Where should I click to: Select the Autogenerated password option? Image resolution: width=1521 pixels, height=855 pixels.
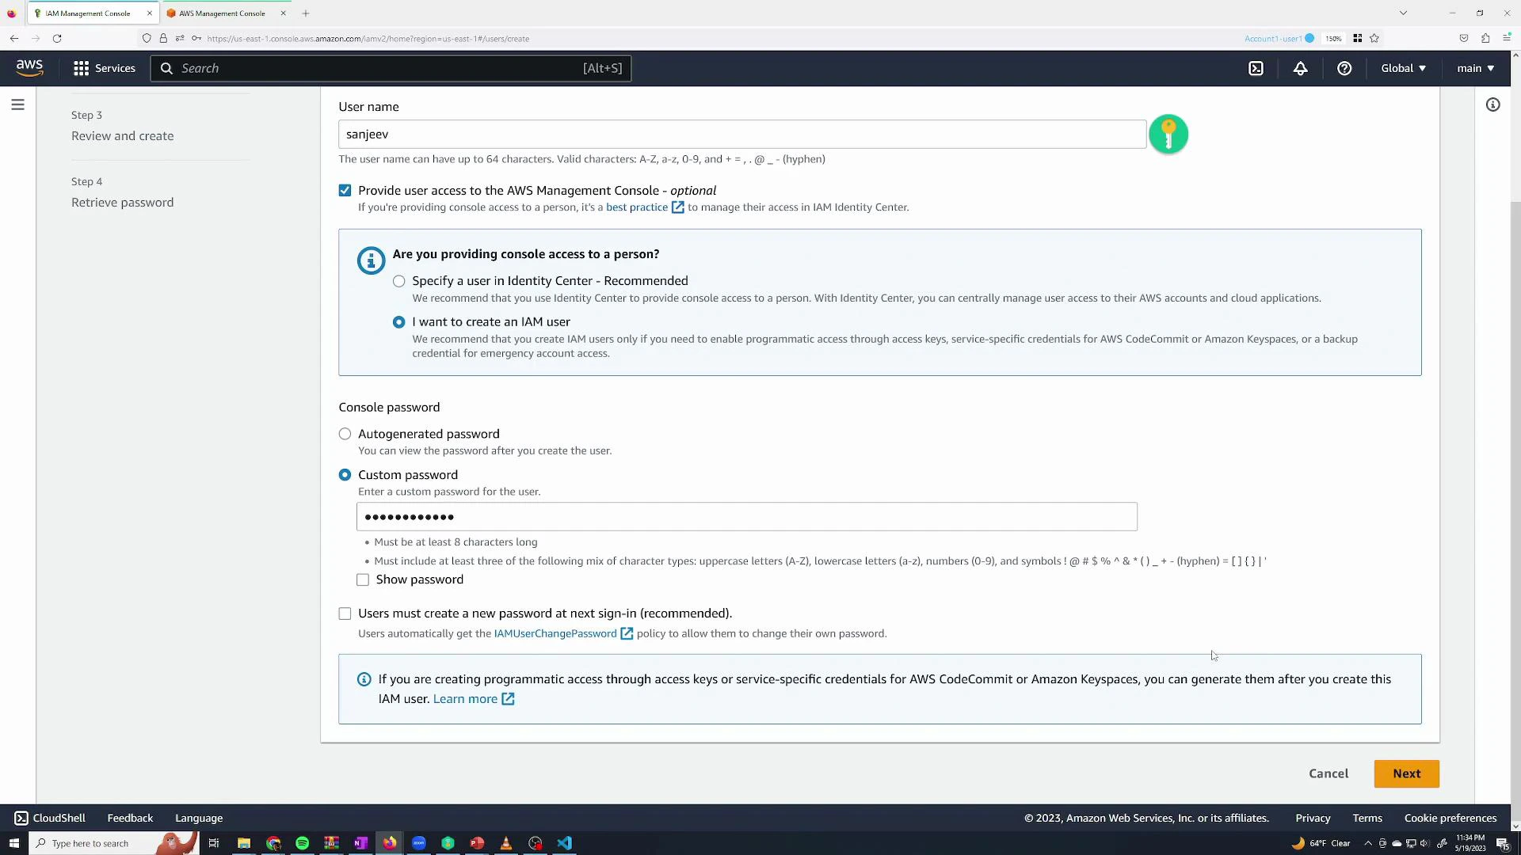345,434
